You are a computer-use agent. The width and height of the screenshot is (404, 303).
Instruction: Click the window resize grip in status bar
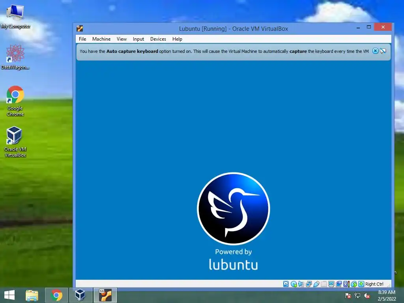(x=389, y=285)
